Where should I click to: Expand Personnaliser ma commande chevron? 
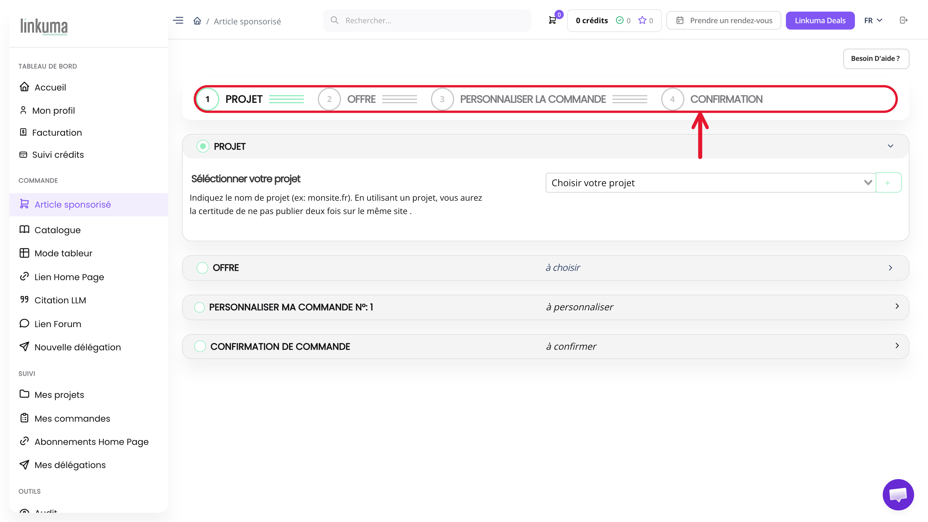click(x=897, y=306)
